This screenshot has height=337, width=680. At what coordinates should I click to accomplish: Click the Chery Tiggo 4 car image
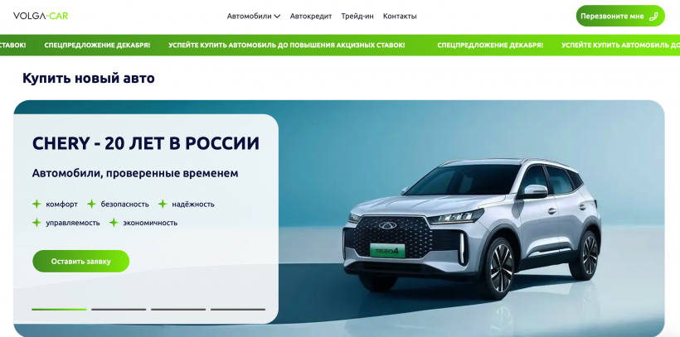[x=473, y=228]
